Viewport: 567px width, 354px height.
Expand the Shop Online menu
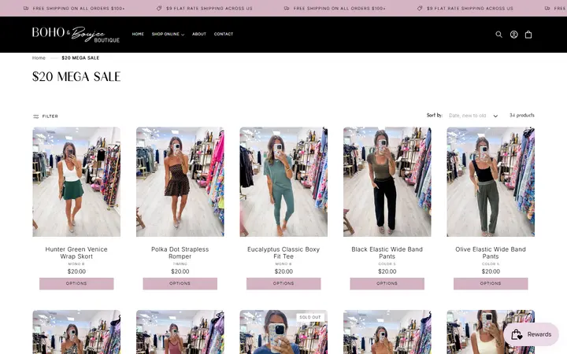168,34
